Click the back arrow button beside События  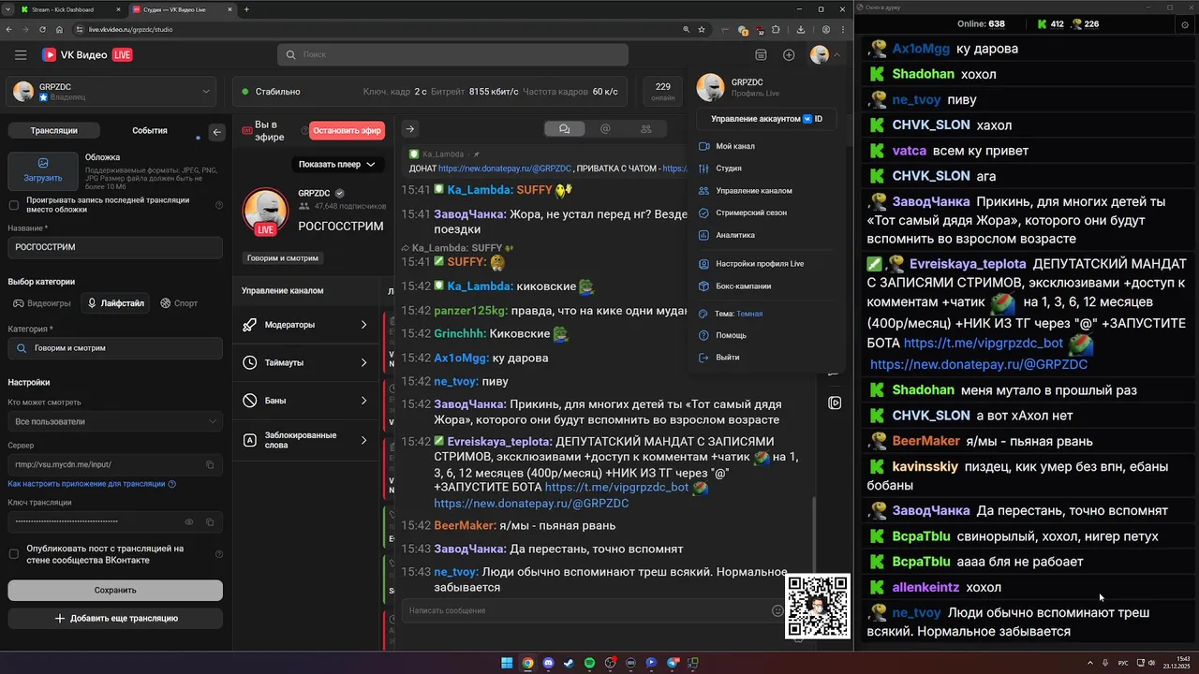217,132
